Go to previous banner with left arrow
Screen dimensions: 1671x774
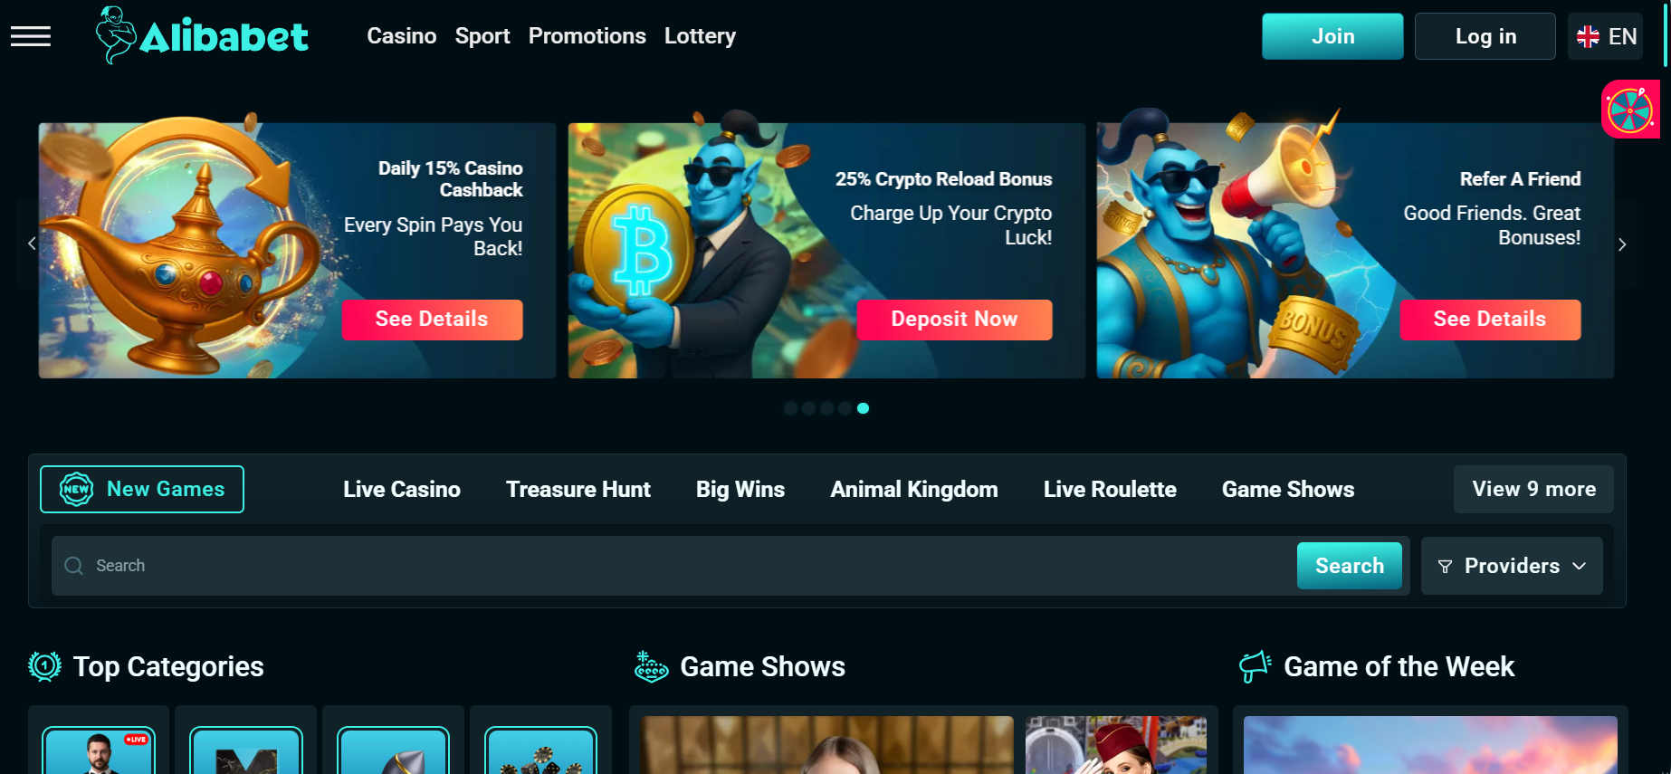(32, 244)
